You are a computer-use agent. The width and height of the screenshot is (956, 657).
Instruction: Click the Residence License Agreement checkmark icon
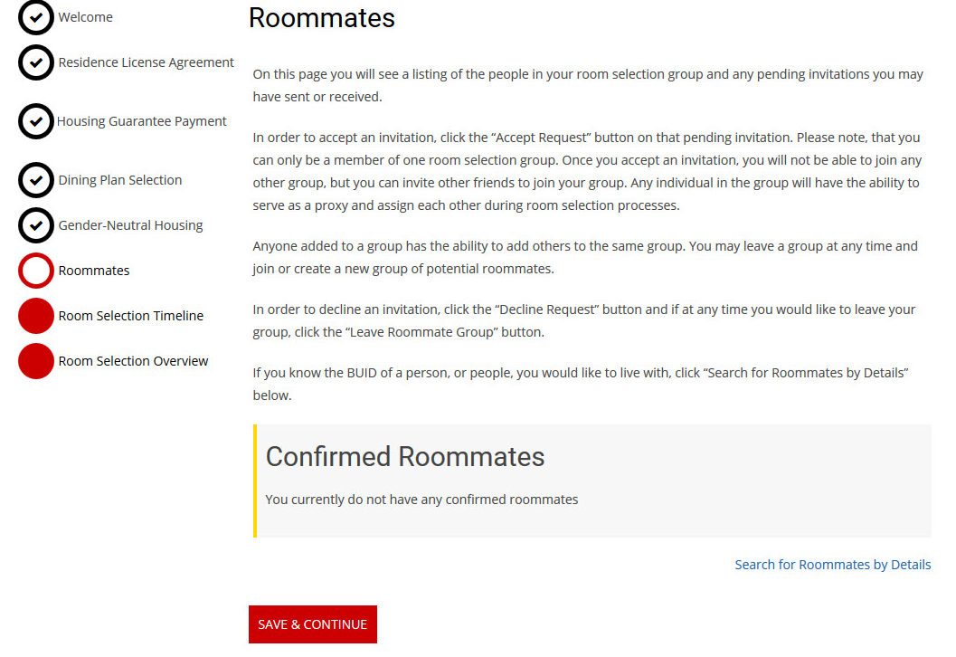36,62
